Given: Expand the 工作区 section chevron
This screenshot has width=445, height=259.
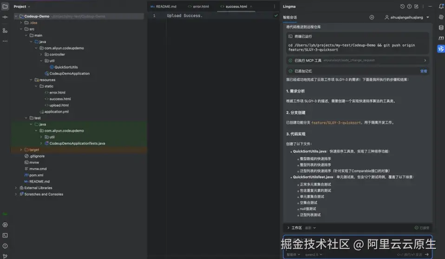Looking at the screenshot, I should 288,228.
